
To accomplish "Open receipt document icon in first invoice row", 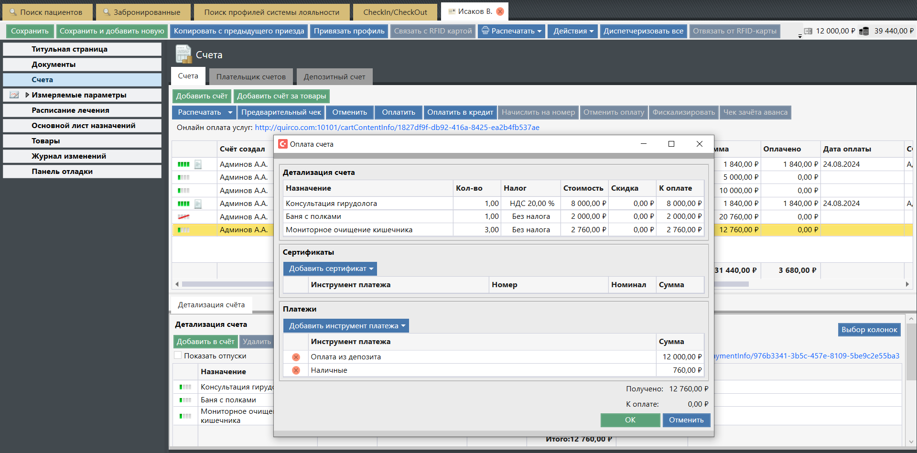I will pos(198,164).
